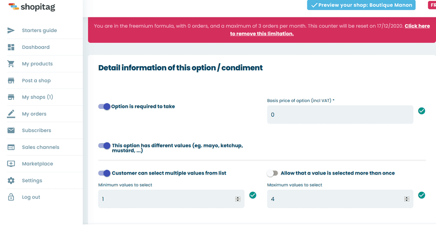The image size is (436, 225).
Task: Click the Minimum values to select field
Action: [x=171, y=199]
